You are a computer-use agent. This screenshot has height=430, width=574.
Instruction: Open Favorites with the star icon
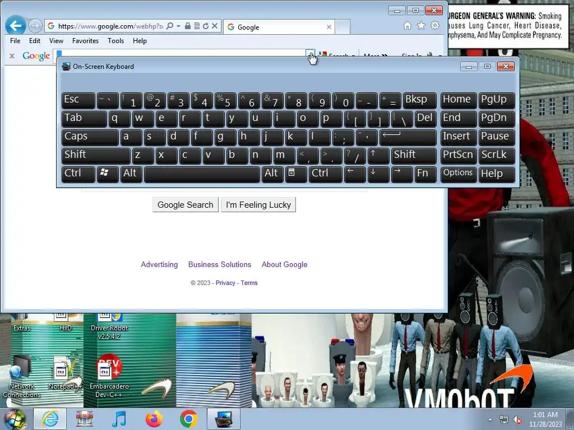421,26
